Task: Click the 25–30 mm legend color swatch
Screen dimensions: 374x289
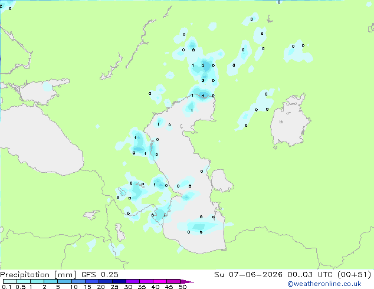Action: (119, 281)
